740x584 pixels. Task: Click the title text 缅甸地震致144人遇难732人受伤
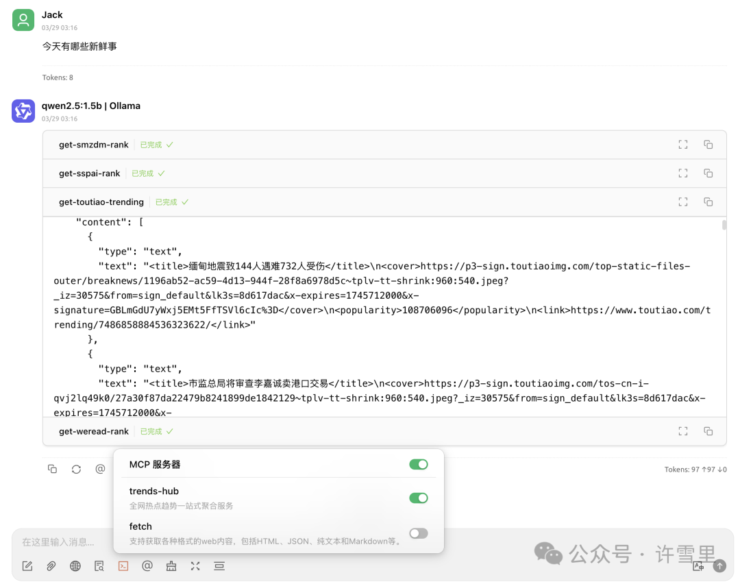[257, 266]
